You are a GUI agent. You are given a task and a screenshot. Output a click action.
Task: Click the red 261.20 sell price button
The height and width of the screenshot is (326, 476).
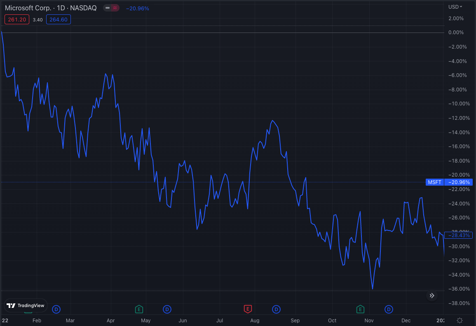17,19
